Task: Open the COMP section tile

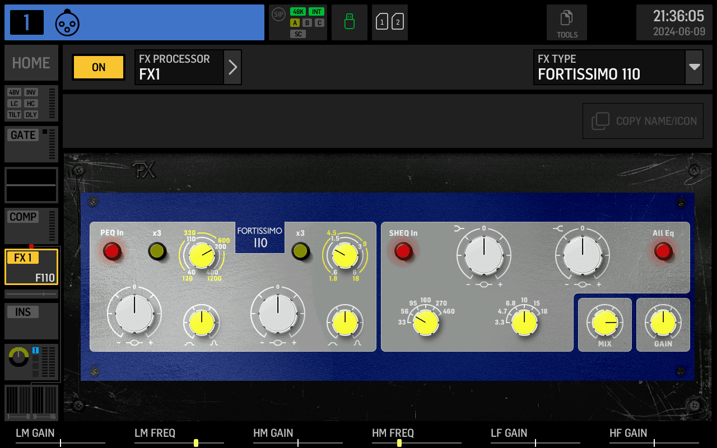Action: tap(31, 226)
